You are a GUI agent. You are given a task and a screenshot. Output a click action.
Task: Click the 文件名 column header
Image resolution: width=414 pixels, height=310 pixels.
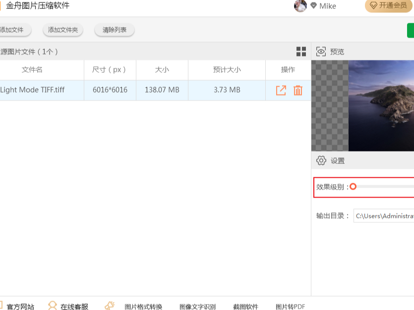click(x=32, y=70)
